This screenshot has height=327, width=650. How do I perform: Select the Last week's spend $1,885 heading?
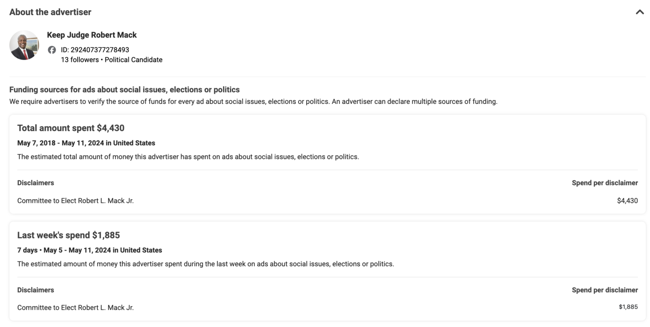click(68, 235)
